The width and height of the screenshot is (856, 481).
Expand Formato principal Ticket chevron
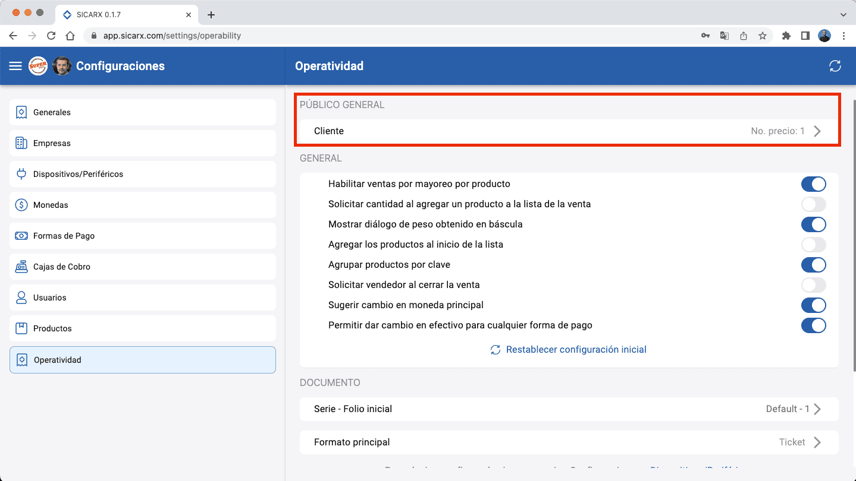click(817, 442)
